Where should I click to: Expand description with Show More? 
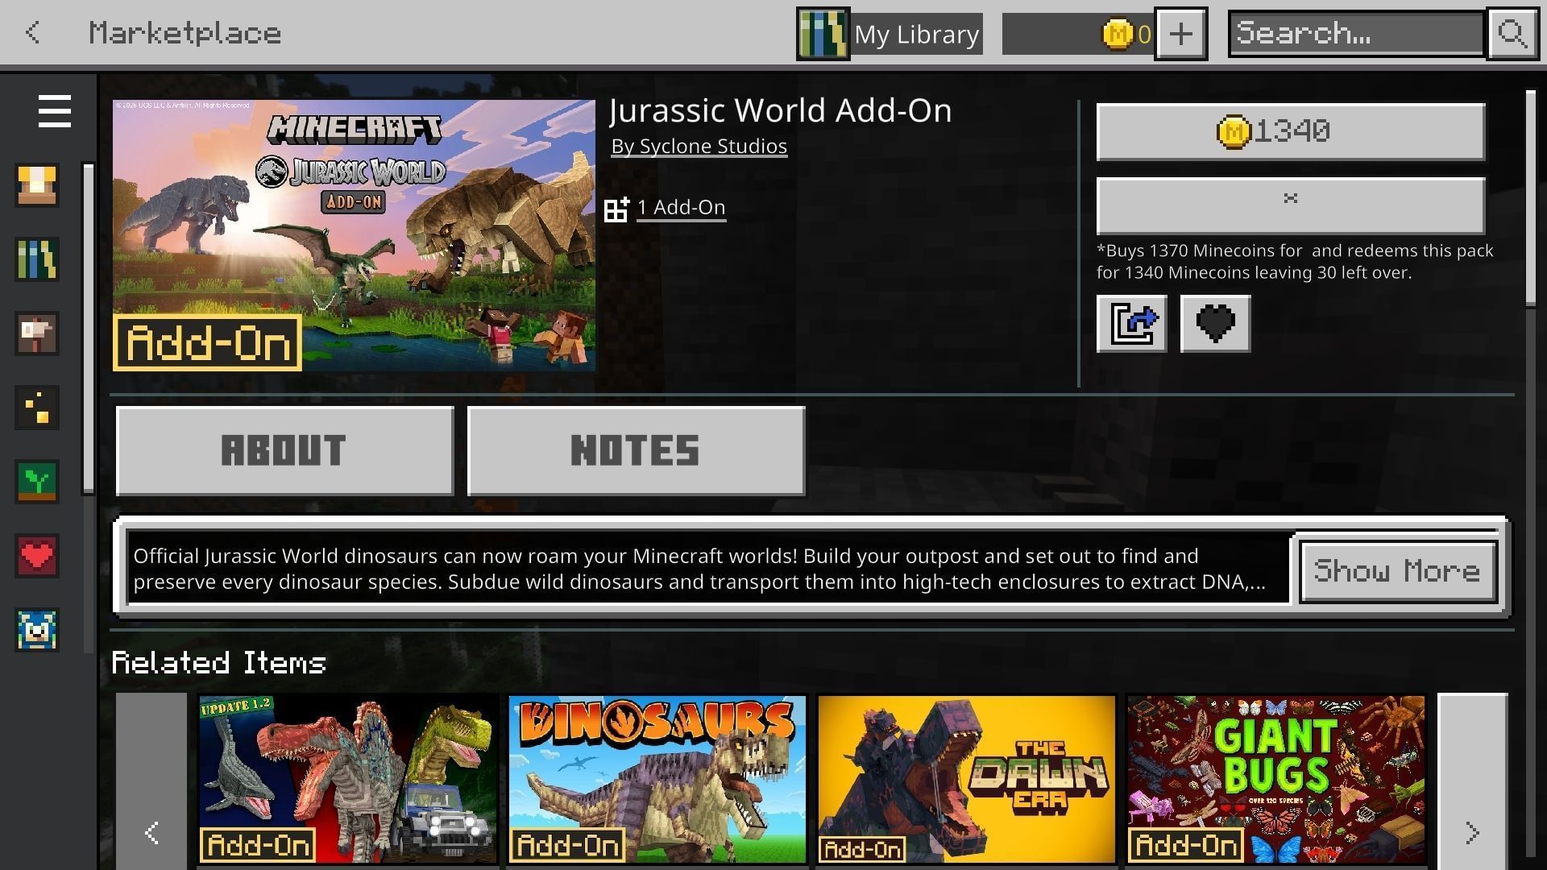1398,571
